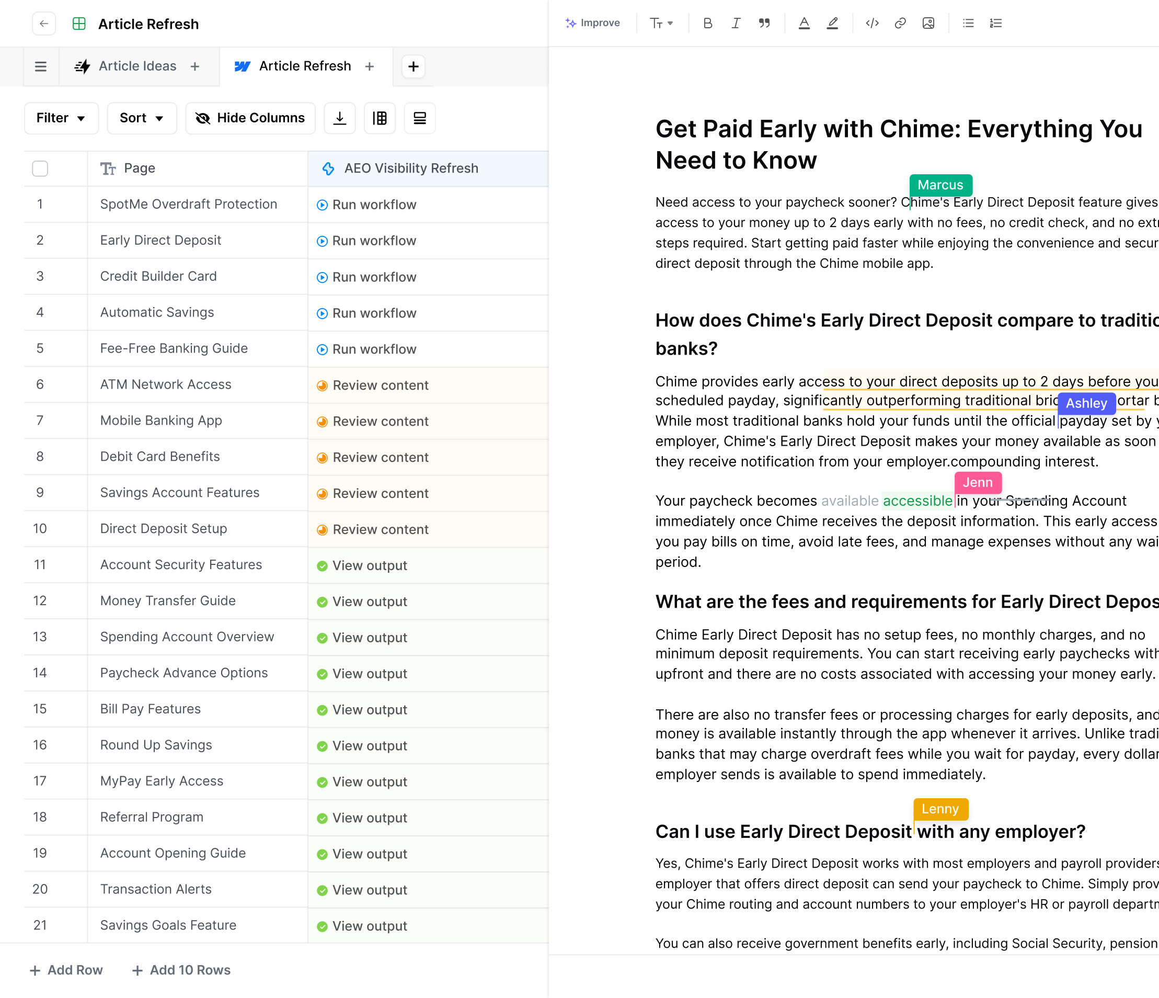Click Add 10 Rows button
The width and height of the screenshot is (1159, 998).
click(181, 970)
